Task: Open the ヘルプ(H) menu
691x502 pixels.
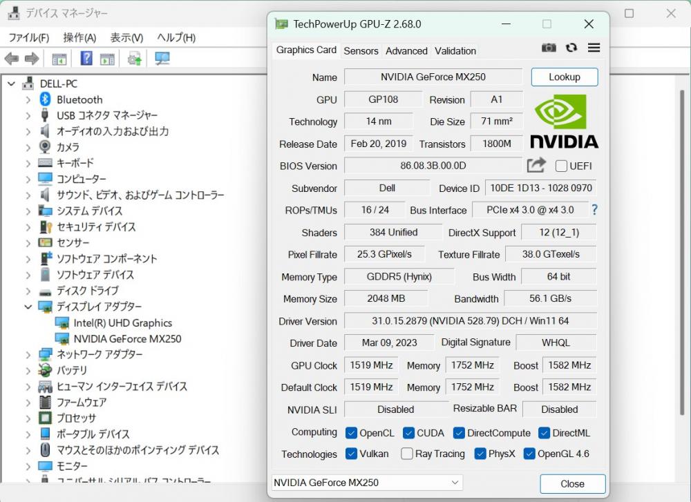Action: [176, 37]
